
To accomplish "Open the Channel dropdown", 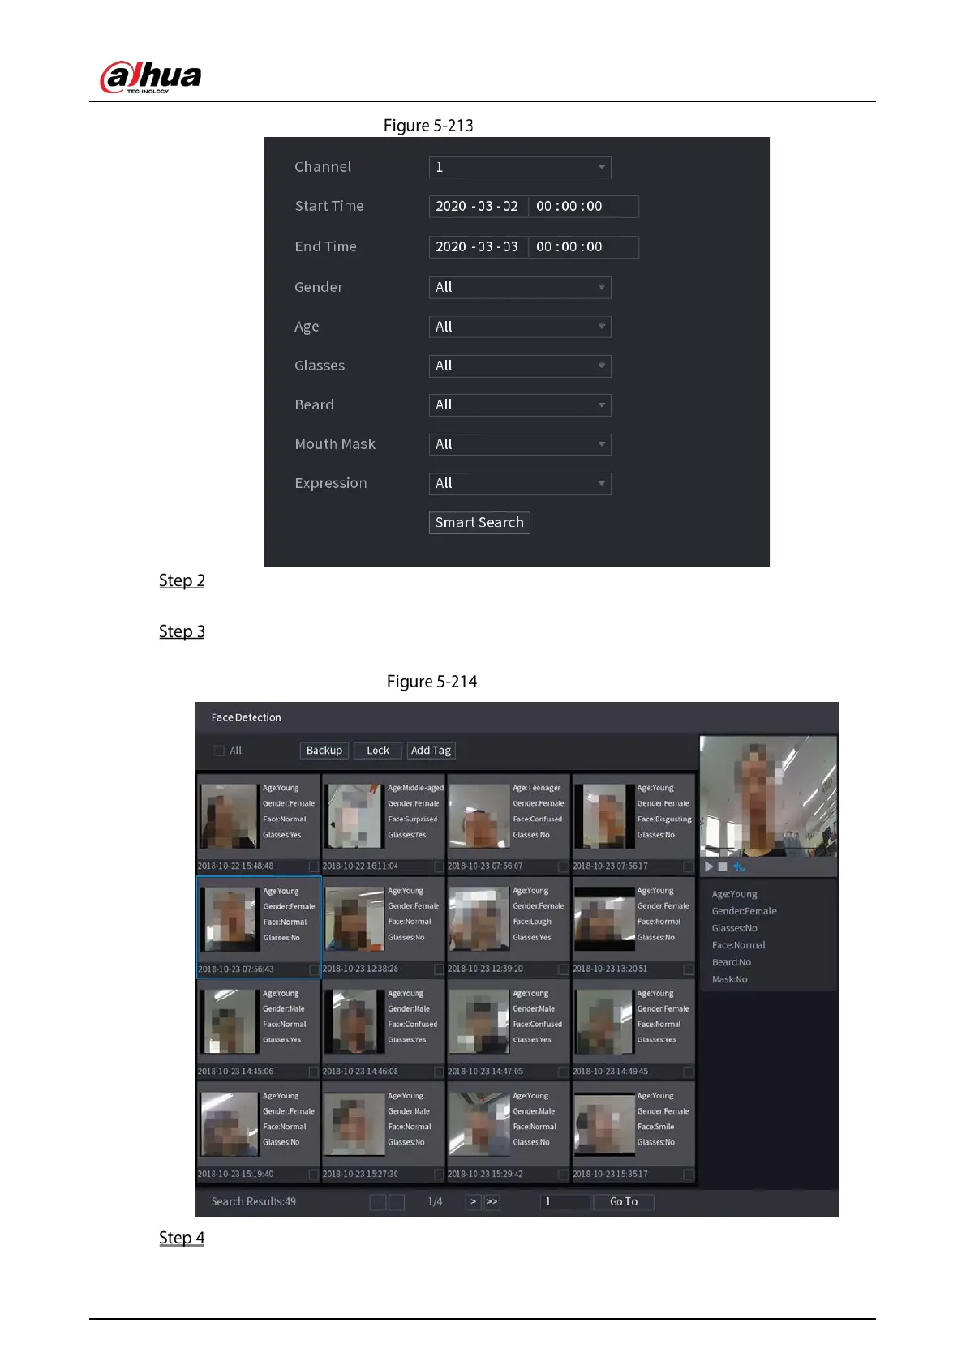I will coord(520,167).
